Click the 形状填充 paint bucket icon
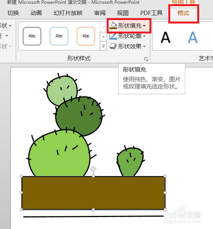 pyautogui.click(x=113, y=25)
